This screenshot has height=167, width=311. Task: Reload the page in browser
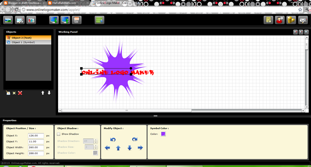coord(17,10)
